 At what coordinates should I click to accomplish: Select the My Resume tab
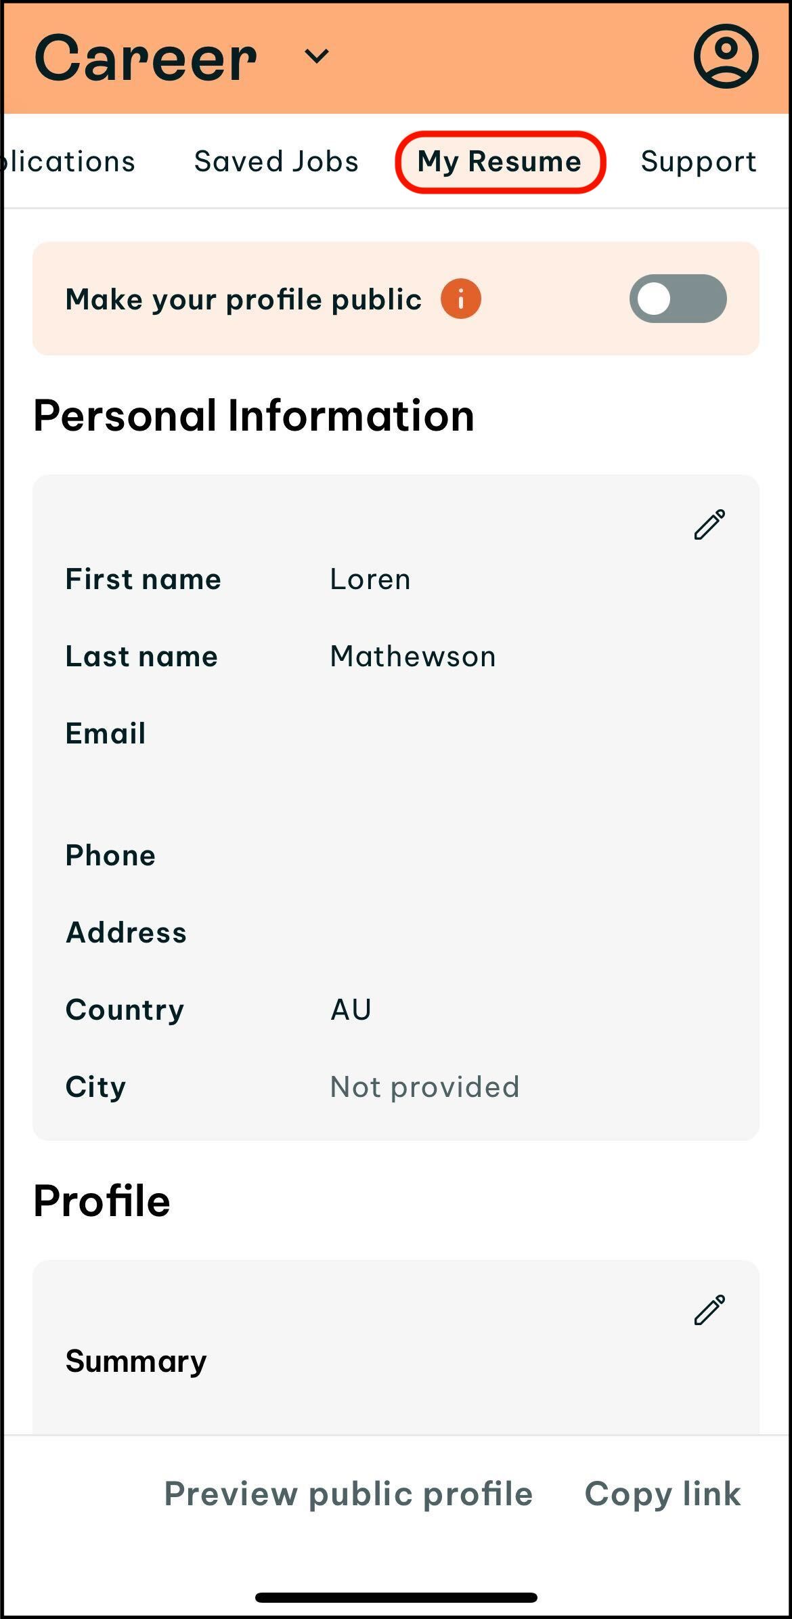tap(500, 162)
